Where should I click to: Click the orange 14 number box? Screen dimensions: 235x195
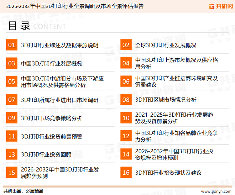pos(126,154)
